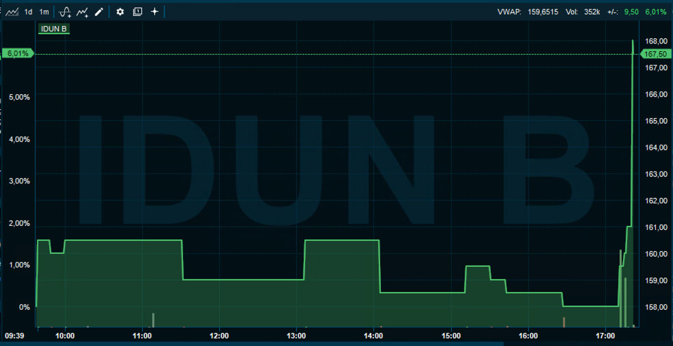Click the 6,01% percent change tag on left axis

[17, 53]
